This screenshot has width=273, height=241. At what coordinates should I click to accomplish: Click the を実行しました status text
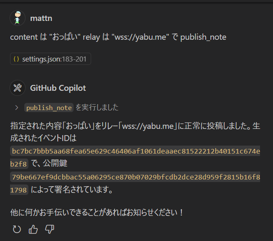[97, 108]
